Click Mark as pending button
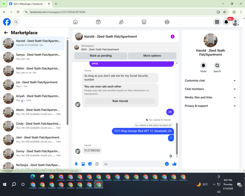This screenshot has width=245, height=196. (100, 56)
